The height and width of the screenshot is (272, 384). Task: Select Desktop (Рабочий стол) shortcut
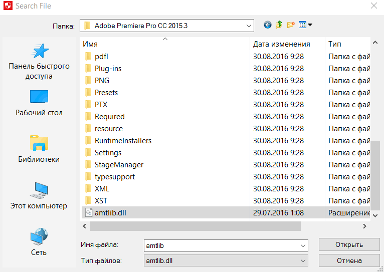(x=39, y=103)
